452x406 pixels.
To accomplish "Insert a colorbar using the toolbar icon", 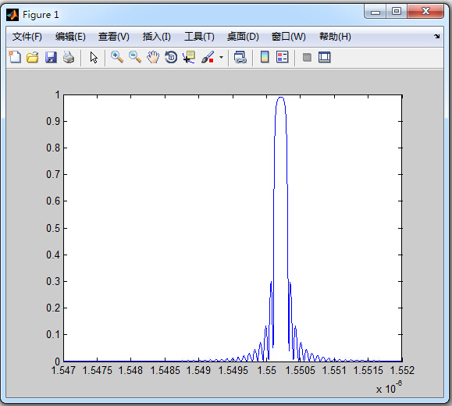I will [x=265, y=57].
